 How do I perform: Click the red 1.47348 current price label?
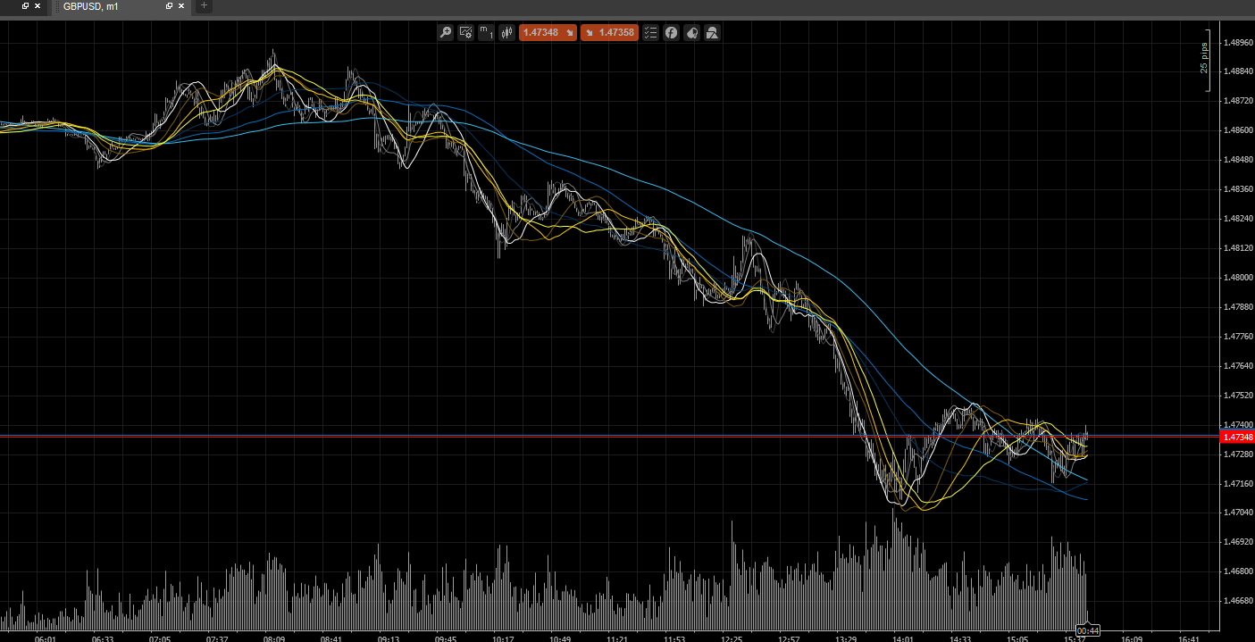1237,437
